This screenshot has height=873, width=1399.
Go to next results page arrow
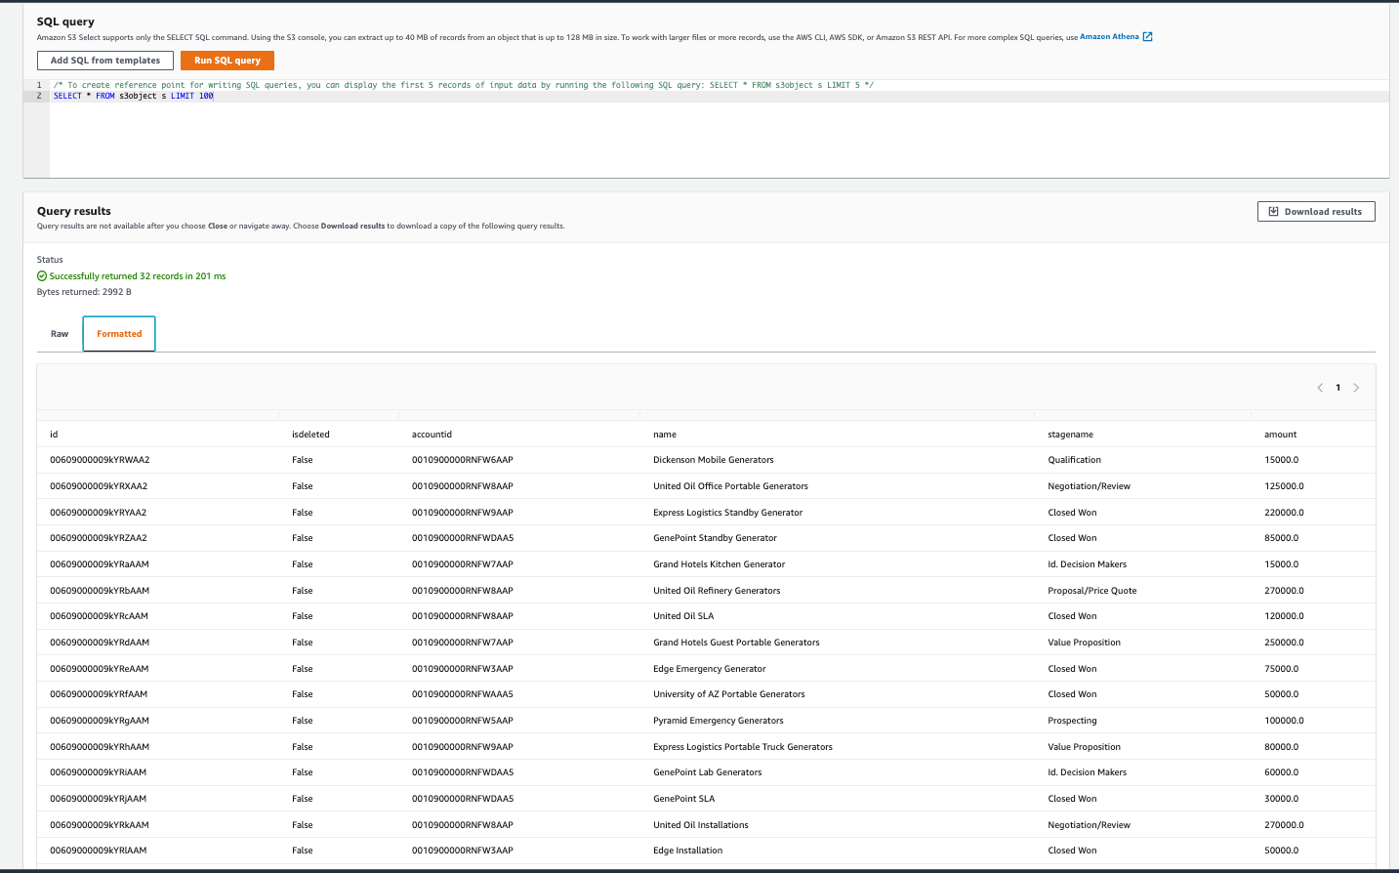point(1356,388)
